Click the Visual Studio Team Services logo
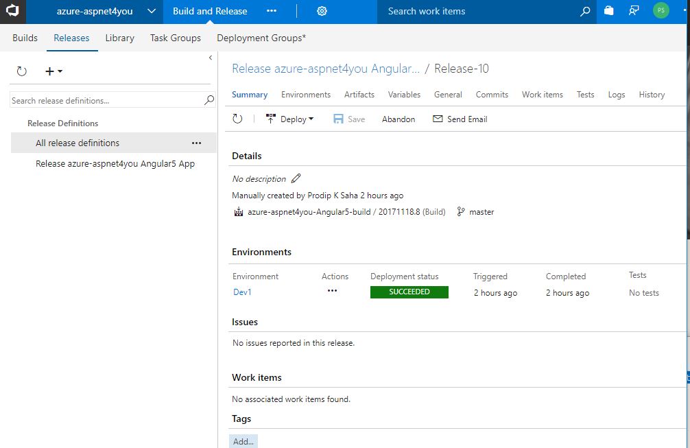The height and width of the screenshot is (448, 690). click(12, 11)
